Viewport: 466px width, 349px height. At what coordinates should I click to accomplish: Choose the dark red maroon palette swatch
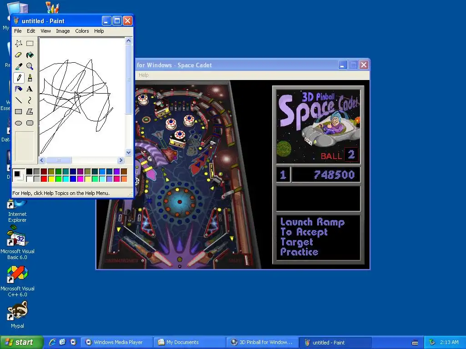pyautogui.click(x=44, y=171)
